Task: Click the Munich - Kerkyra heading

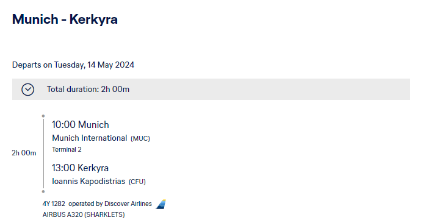Action: tap(65, 19)
